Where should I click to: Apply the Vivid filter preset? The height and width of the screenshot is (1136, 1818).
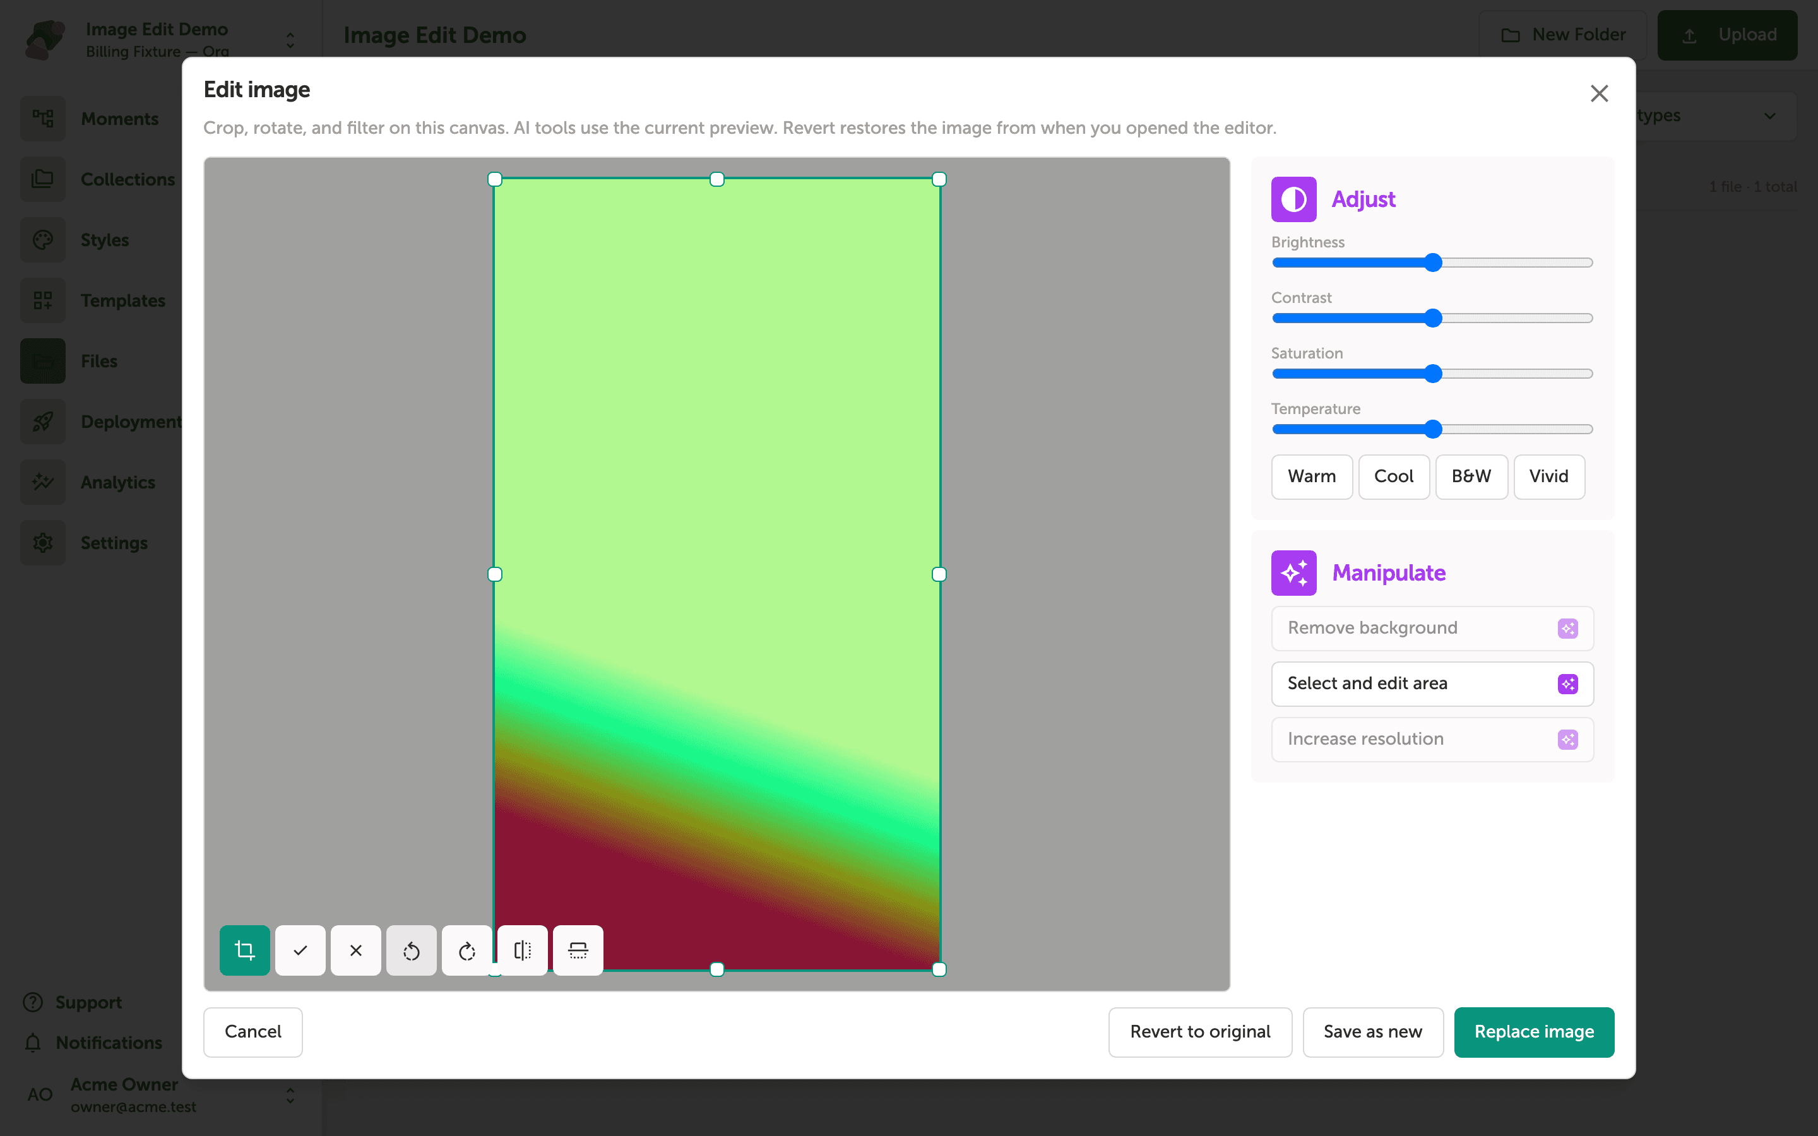coord(1548,476)
